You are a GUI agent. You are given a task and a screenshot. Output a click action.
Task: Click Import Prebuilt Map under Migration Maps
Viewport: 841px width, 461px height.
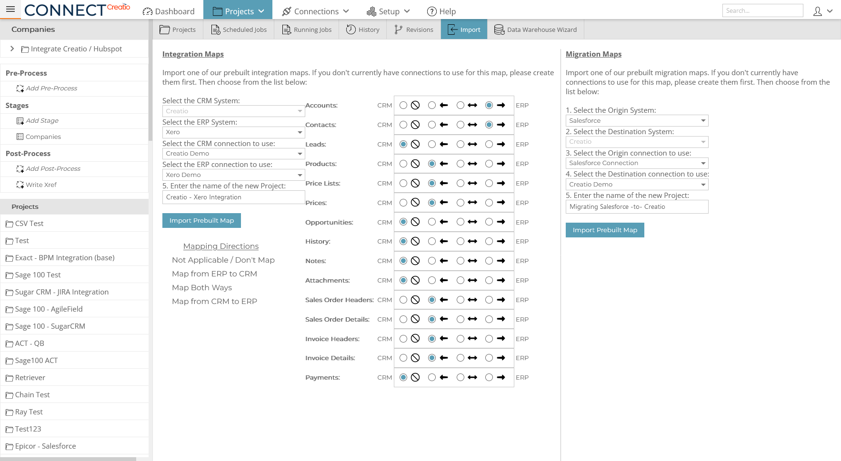click(605, 230)
